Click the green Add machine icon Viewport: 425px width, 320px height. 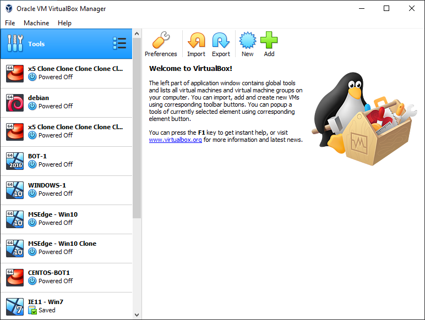tap(269, 41)
